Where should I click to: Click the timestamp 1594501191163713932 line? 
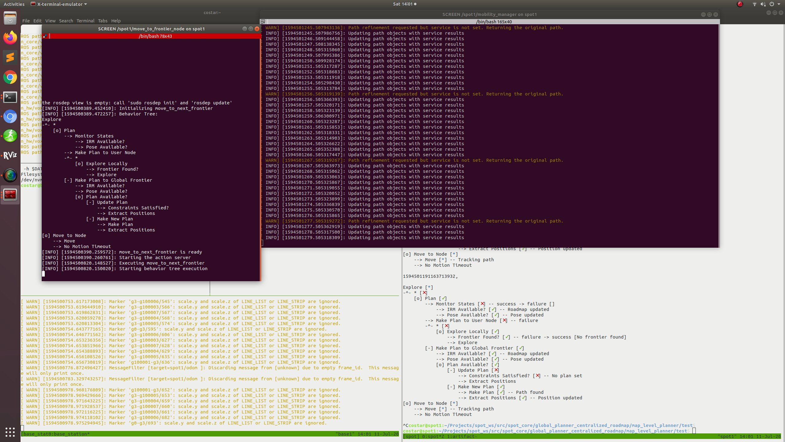[431, 276]
